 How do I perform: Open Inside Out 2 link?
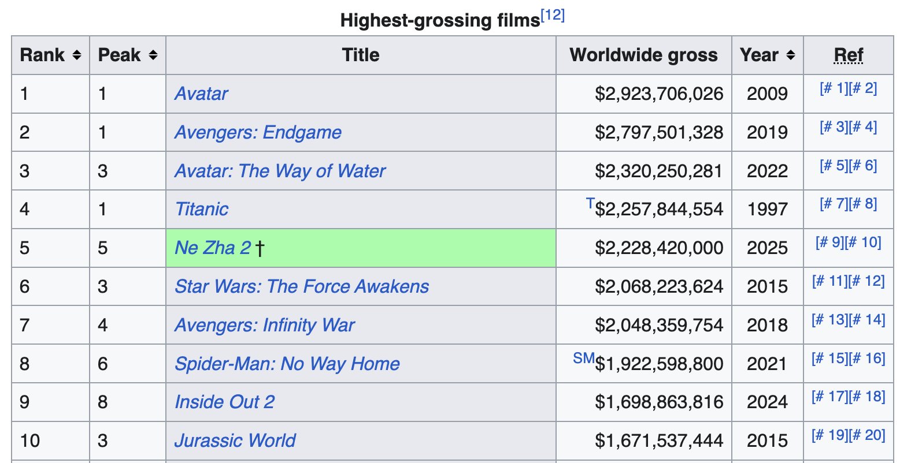pos(224,402)
